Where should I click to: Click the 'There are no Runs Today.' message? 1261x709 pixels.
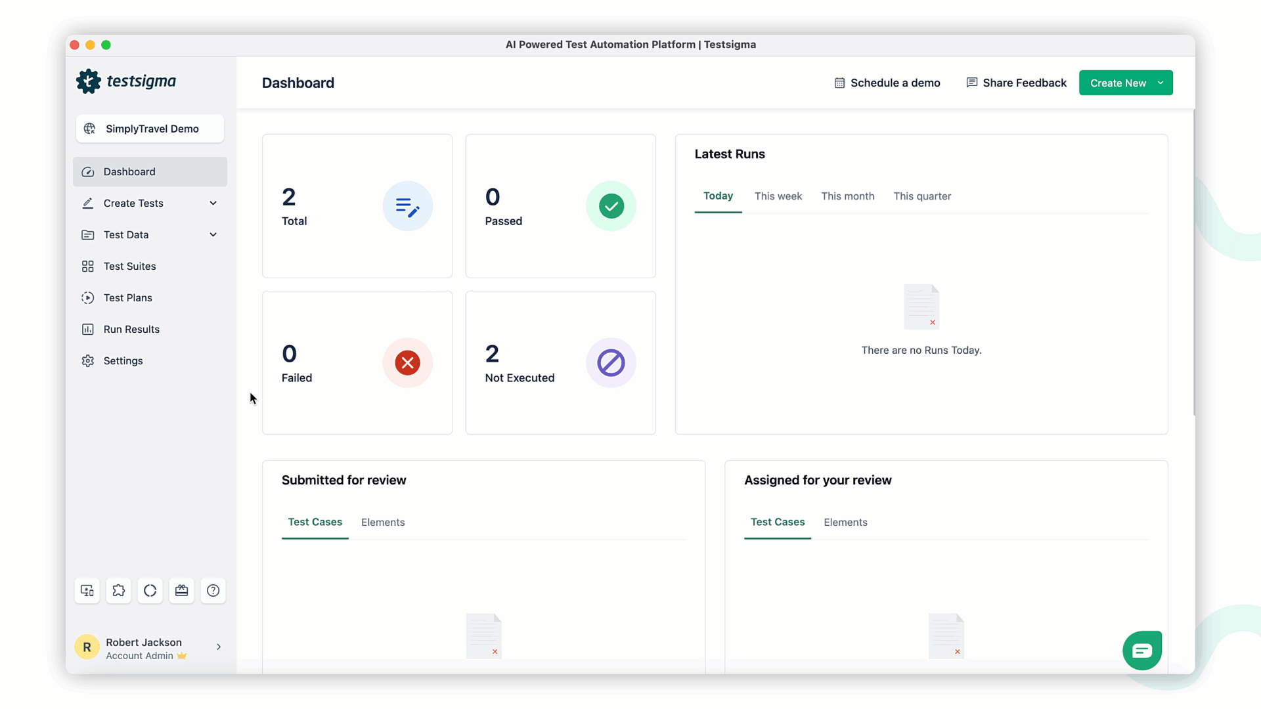point(921,351)
